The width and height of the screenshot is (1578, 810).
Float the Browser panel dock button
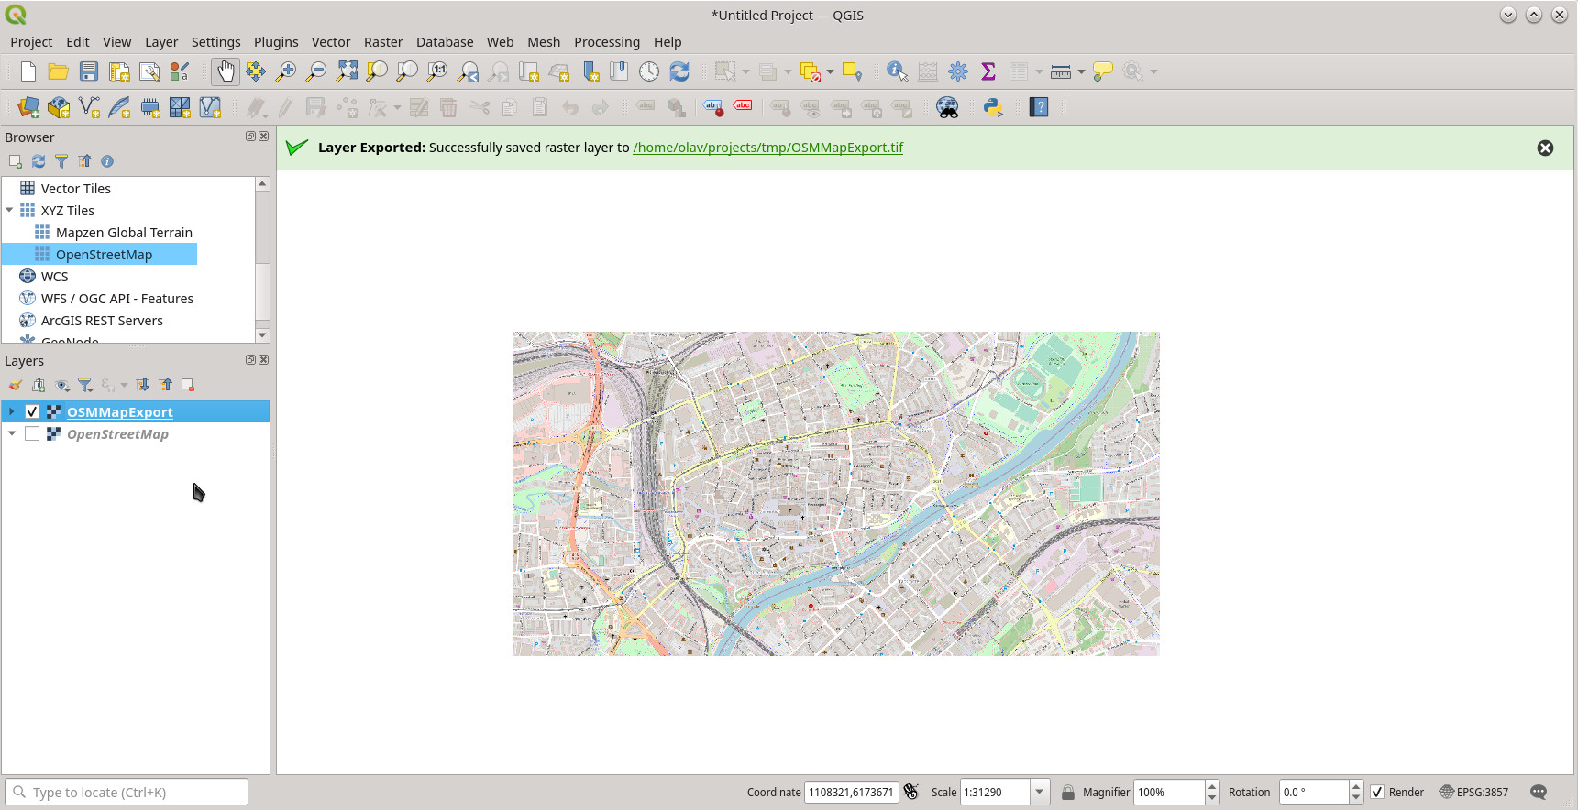pos(250,137)
